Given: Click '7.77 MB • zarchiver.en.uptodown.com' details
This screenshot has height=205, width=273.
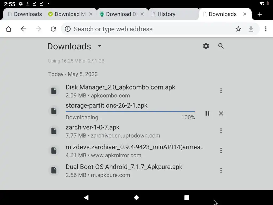Looking at the screenshot, I should [113, 136].
